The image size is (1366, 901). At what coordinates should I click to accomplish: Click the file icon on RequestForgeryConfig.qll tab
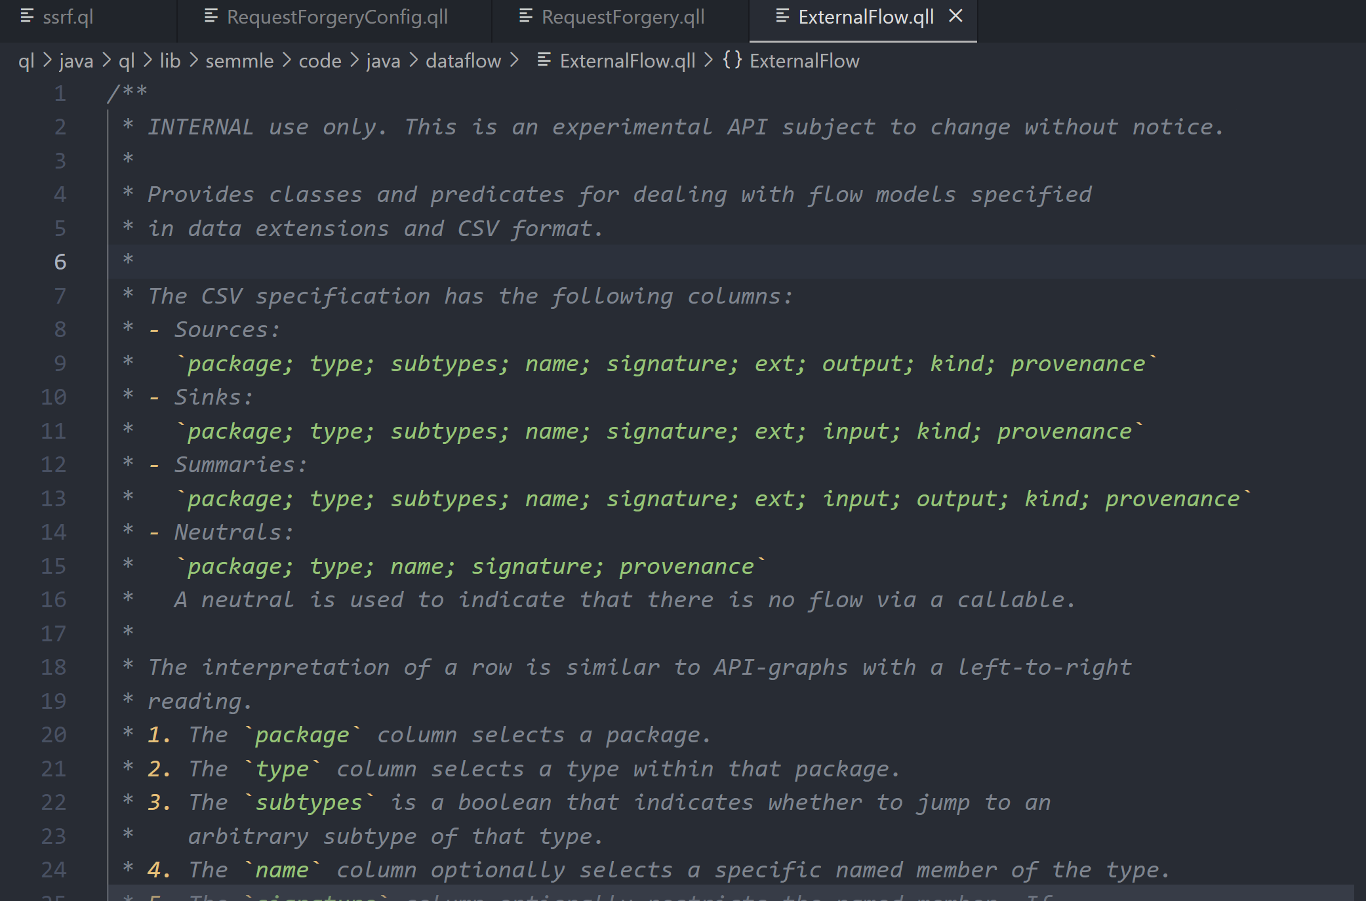(210, 16)
